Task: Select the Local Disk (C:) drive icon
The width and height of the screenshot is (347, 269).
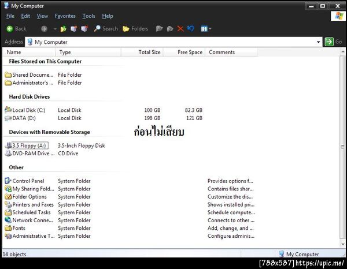Action: click(8, 110)
